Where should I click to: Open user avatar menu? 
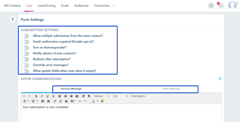point(233,5)
